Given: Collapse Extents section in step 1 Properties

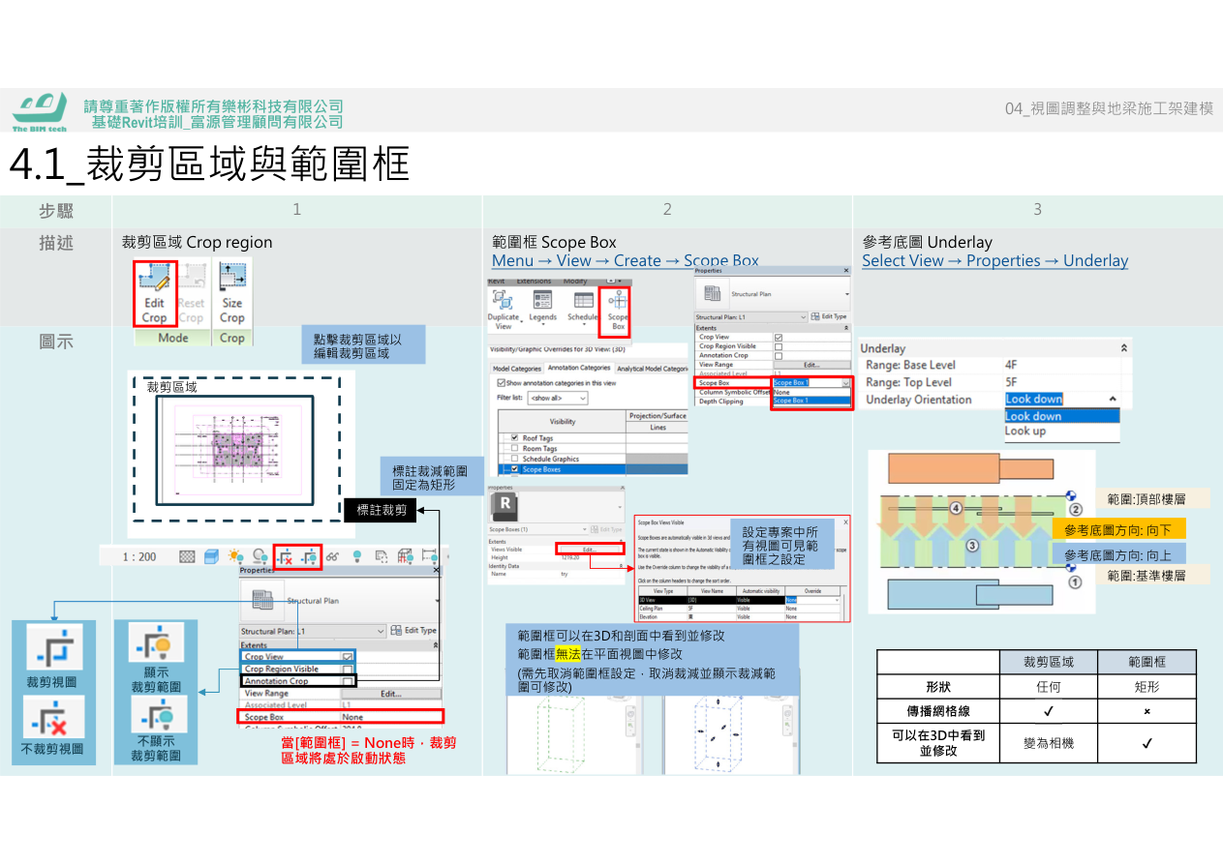Looking at the screenshot, I should point(435,645).
